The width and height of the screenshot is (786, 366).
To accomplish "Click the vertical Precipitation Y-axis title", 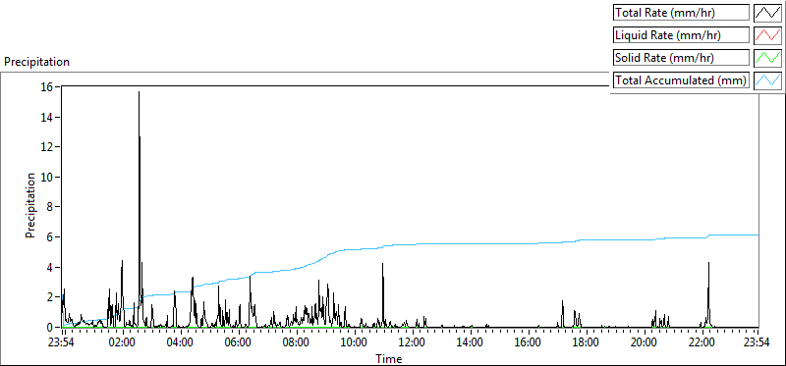I will tap(30, 205).
